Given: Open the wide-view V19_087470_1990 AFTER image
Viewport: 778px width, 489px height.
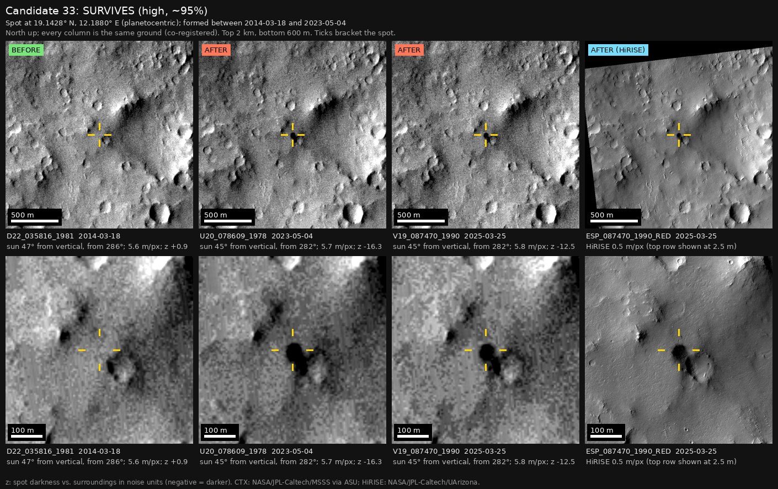Looking at the screenshot, I should (486, 135).
